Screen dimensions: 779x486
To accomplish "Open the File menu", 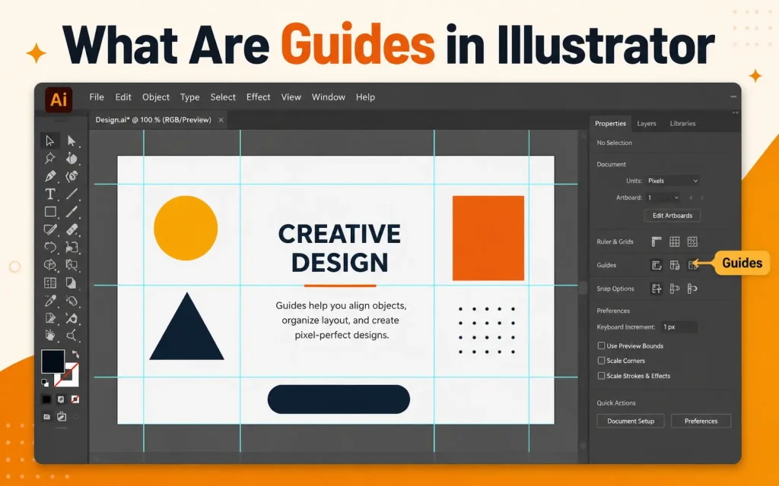I will point(97,97).
